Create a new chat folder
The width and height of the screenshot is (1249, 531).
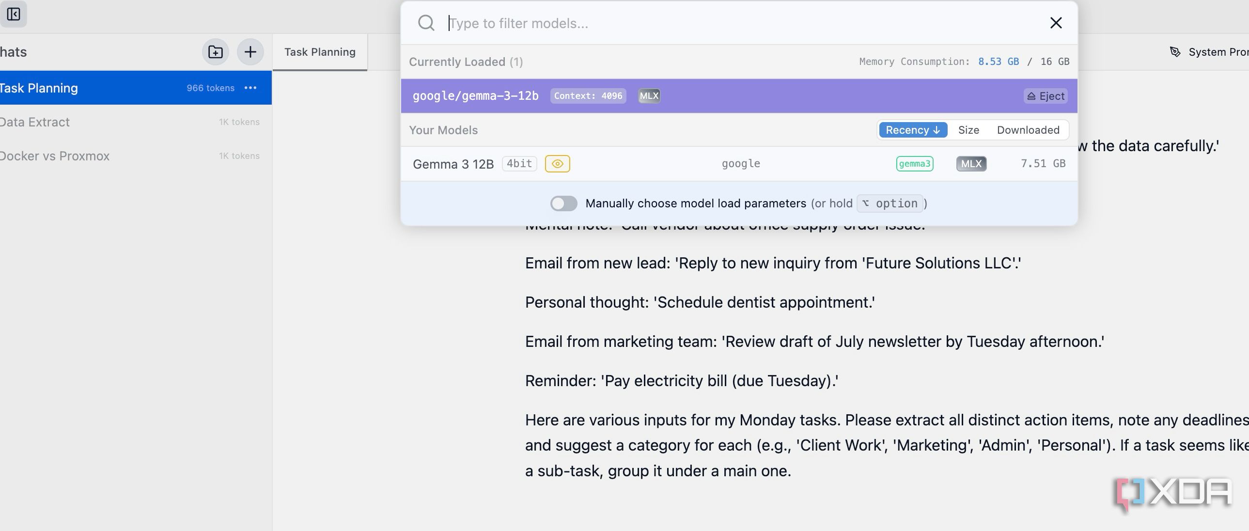[215, 52]
